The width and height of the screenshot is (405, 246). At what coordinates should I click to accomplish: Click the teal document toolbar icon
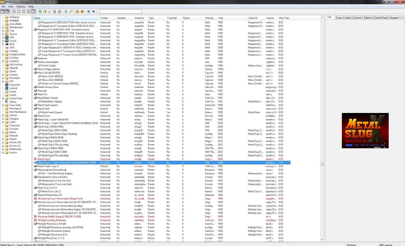point(40,11)
